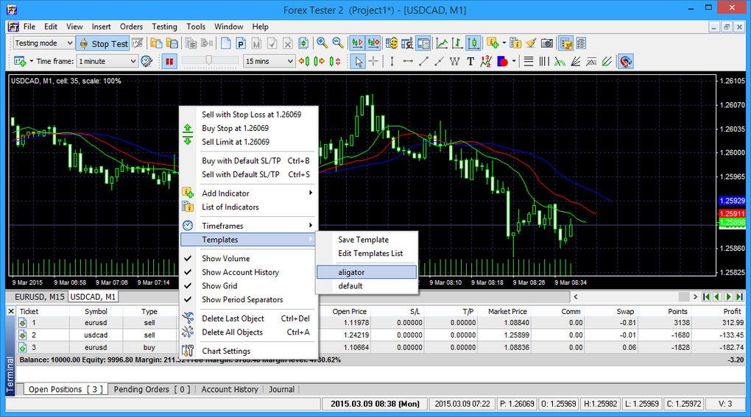Open the Testing mode dropdown
Image resolution: width=751 pixels, height=417 pixels.
click(43, 43)
